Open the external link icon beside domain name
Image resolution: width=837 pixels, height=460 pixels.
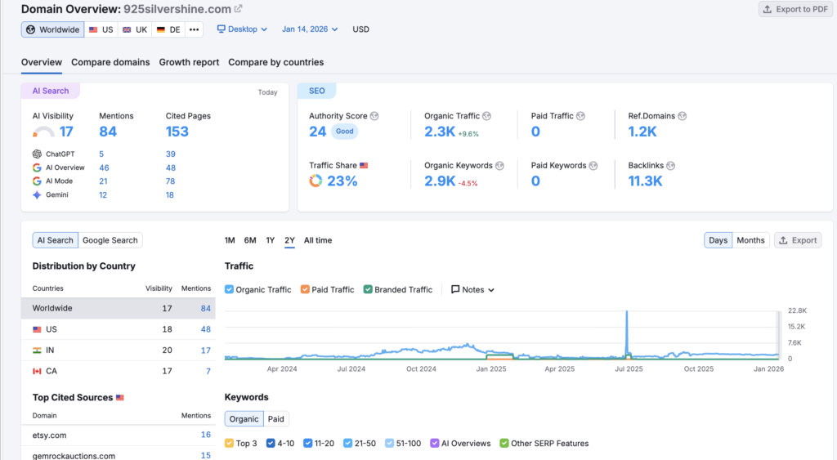(x=238, y=9)
